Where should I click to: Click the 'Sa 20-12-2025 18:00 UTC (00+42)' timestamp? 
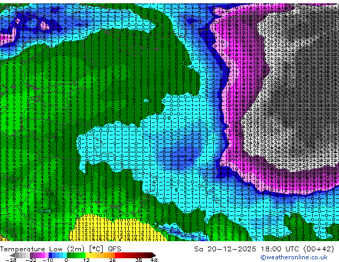click(x=264, y=249)
